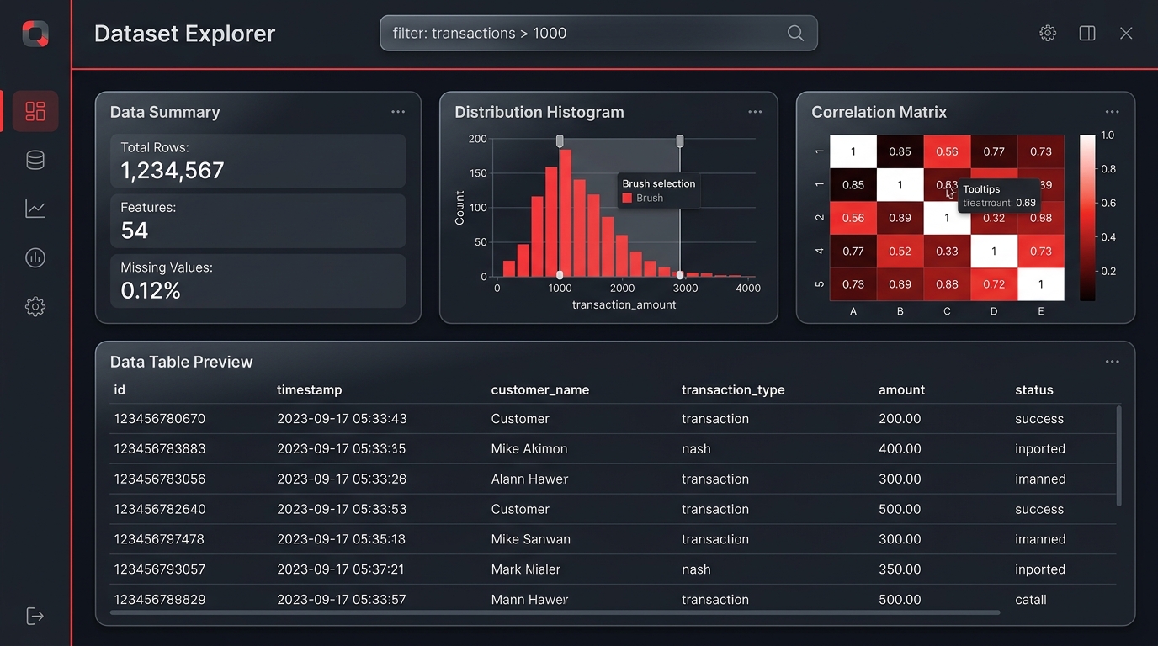Image resolution: width=1158 pixels, height=646 pixels.
Task: Click the amount column header
Action: click(x=901, y=389)
